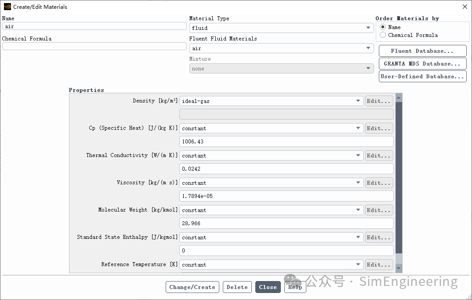Viewport: 472px width, 300px height.
Task: Click the Molecular Weight value 28.966
Action: (x=286, y=223)
